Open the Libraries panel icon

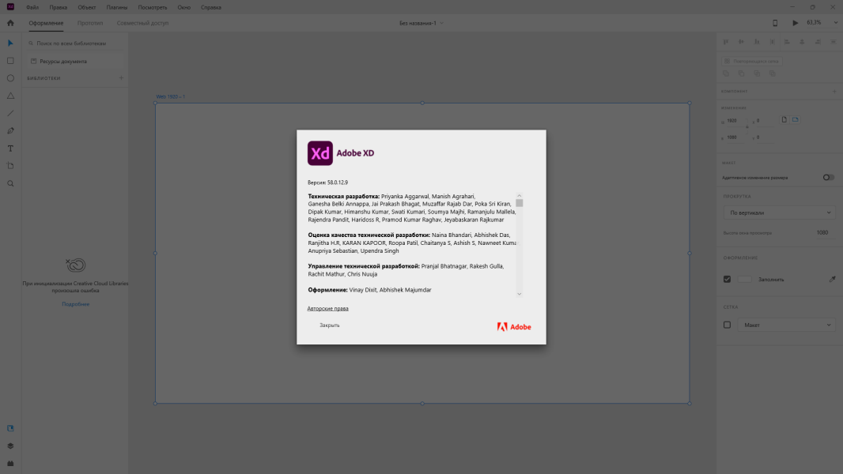coord(10,428)
